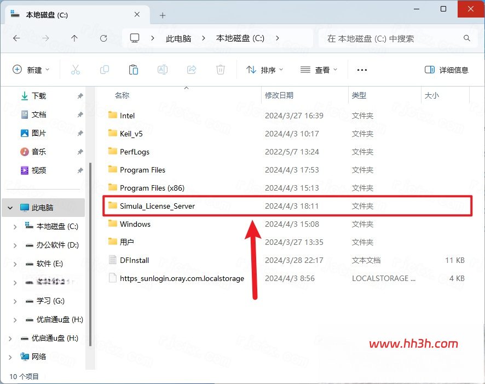Click pin icon next to 视频
This screenshot has width=485, height=384.
coord(80,170)
